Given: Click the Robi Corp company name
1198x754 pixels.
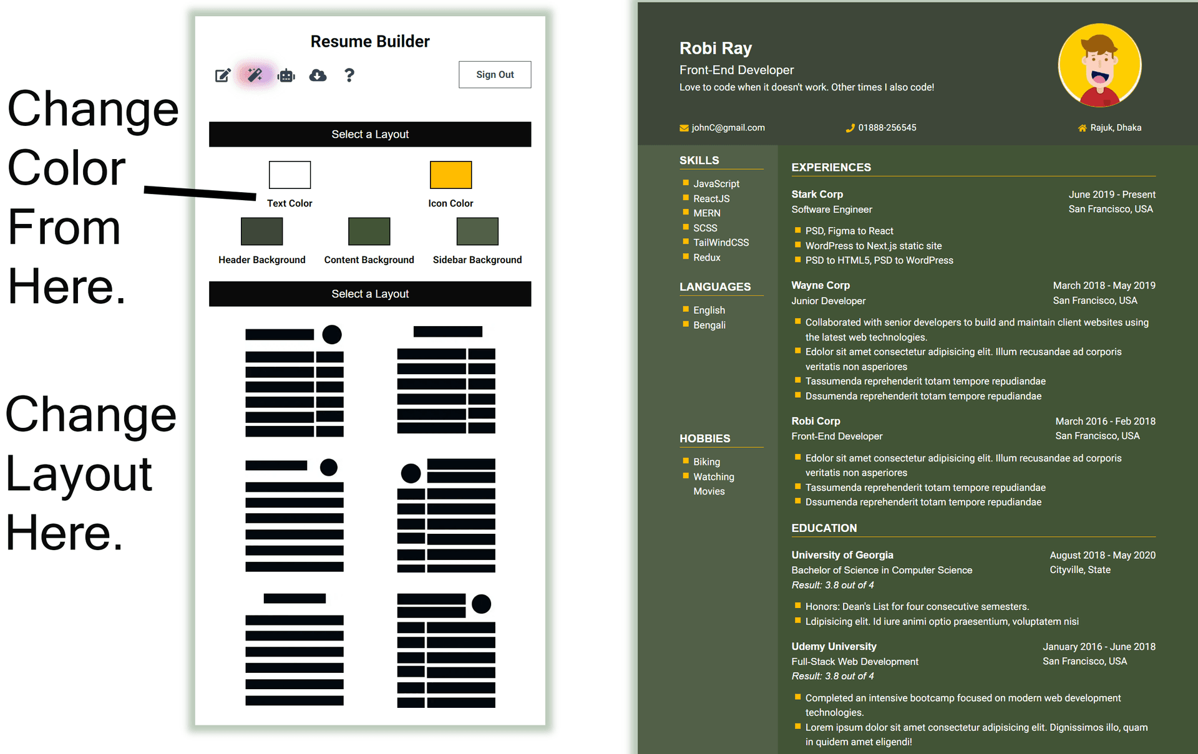Looking at the screenshot, I should coord(816,422).
